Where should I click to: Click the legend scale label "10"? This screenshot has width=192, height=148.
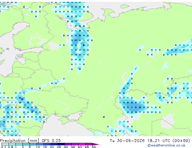coord(38,147)
